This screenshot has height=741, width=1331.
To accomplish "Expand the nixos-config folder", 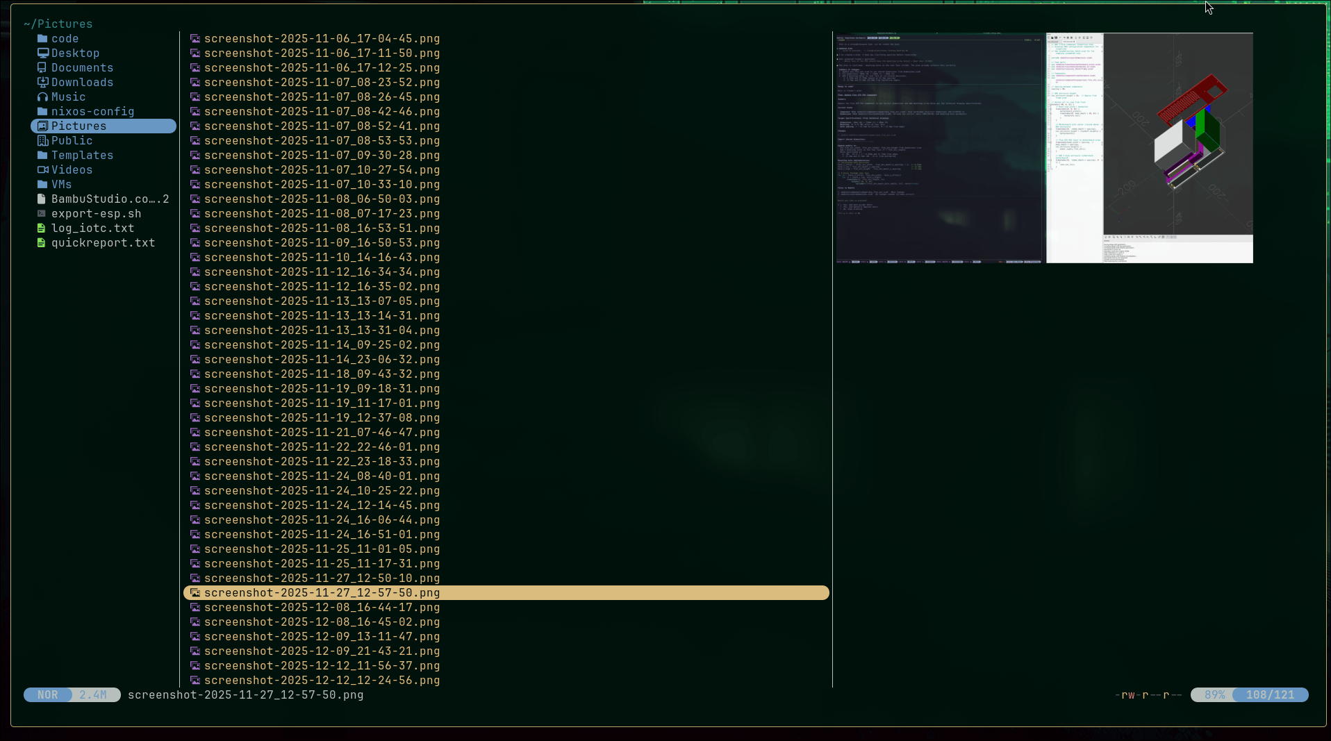I will coord(92,111).
